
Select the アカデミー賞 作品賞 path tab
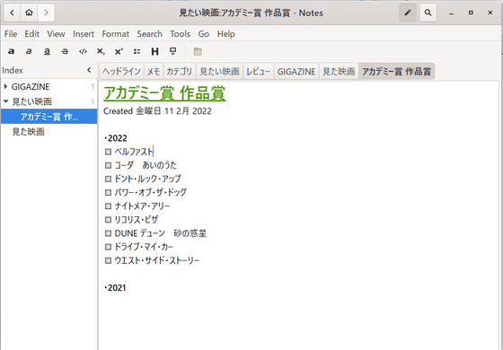pos(397,71)
